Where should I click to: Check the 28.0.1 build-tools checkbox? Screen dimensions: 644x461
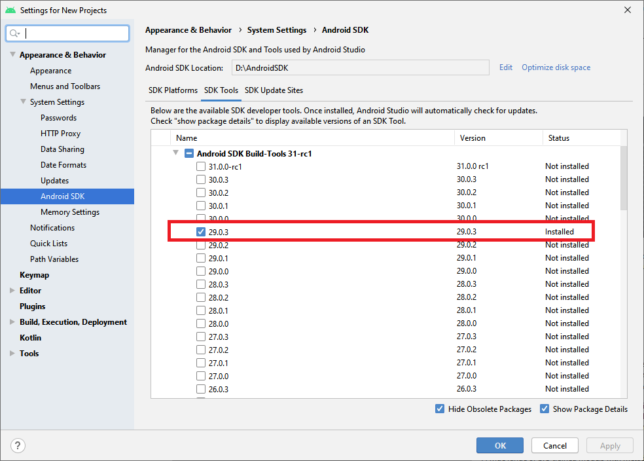[x=201, y=310]
